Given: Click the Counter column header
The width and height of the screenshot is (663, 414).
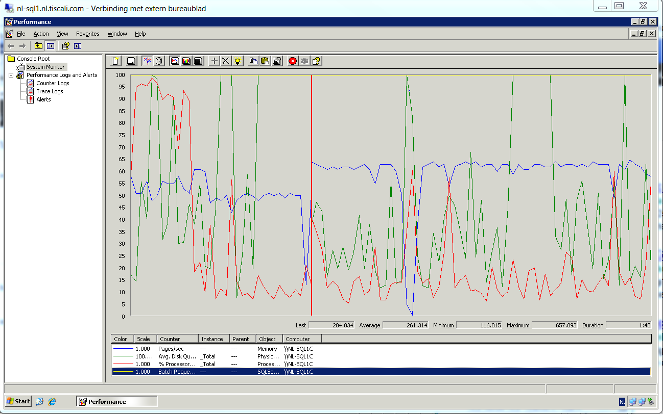Looking at the screenshot, I should pyautogui.click(x=178, y=339).
